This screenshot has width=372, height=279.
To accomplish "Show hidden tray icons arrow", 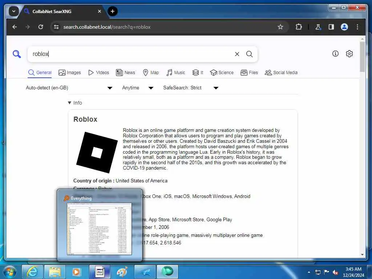I will click(x=309, y=272).
